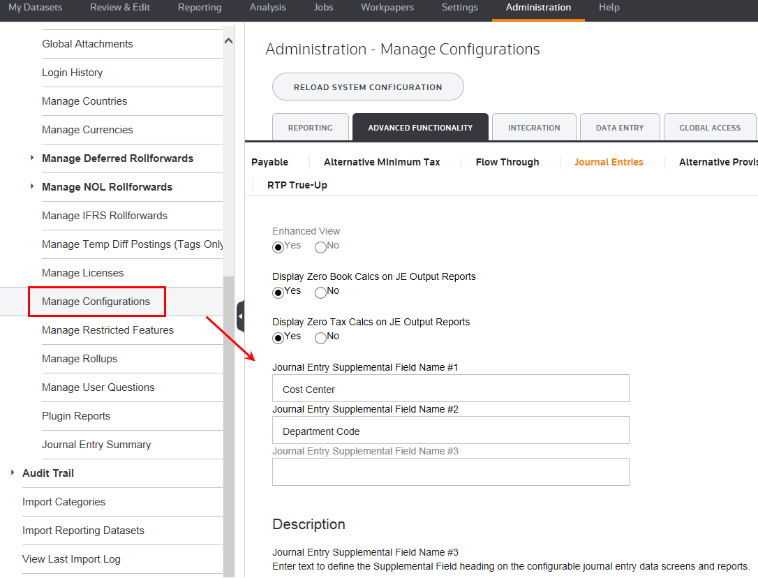Viewport: 758px width, 578px height.
Task: Click Reload System Configuration button
Action: pyautogui.click(x=368, y=87)
